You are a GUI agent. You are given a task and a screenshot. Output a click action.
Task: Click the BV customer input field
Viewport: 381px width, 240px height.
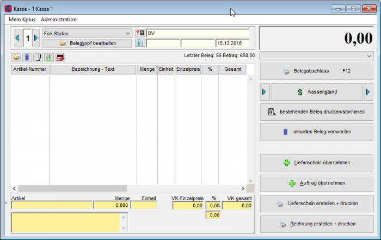click(198, 33)
